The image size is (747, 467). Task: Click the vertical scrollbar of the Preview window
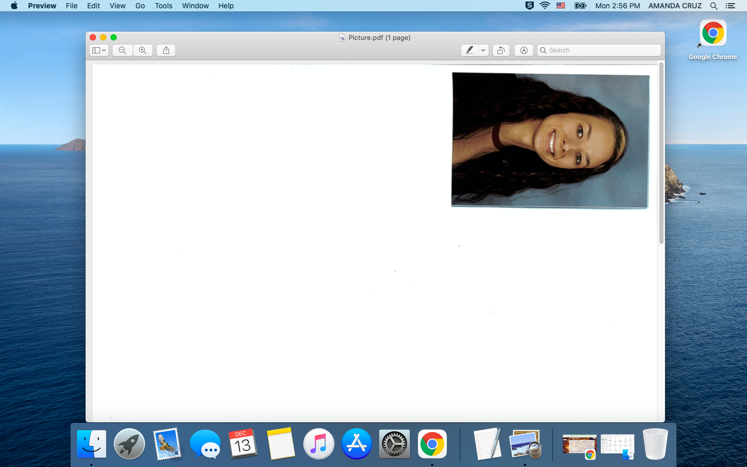click(661, 153)
